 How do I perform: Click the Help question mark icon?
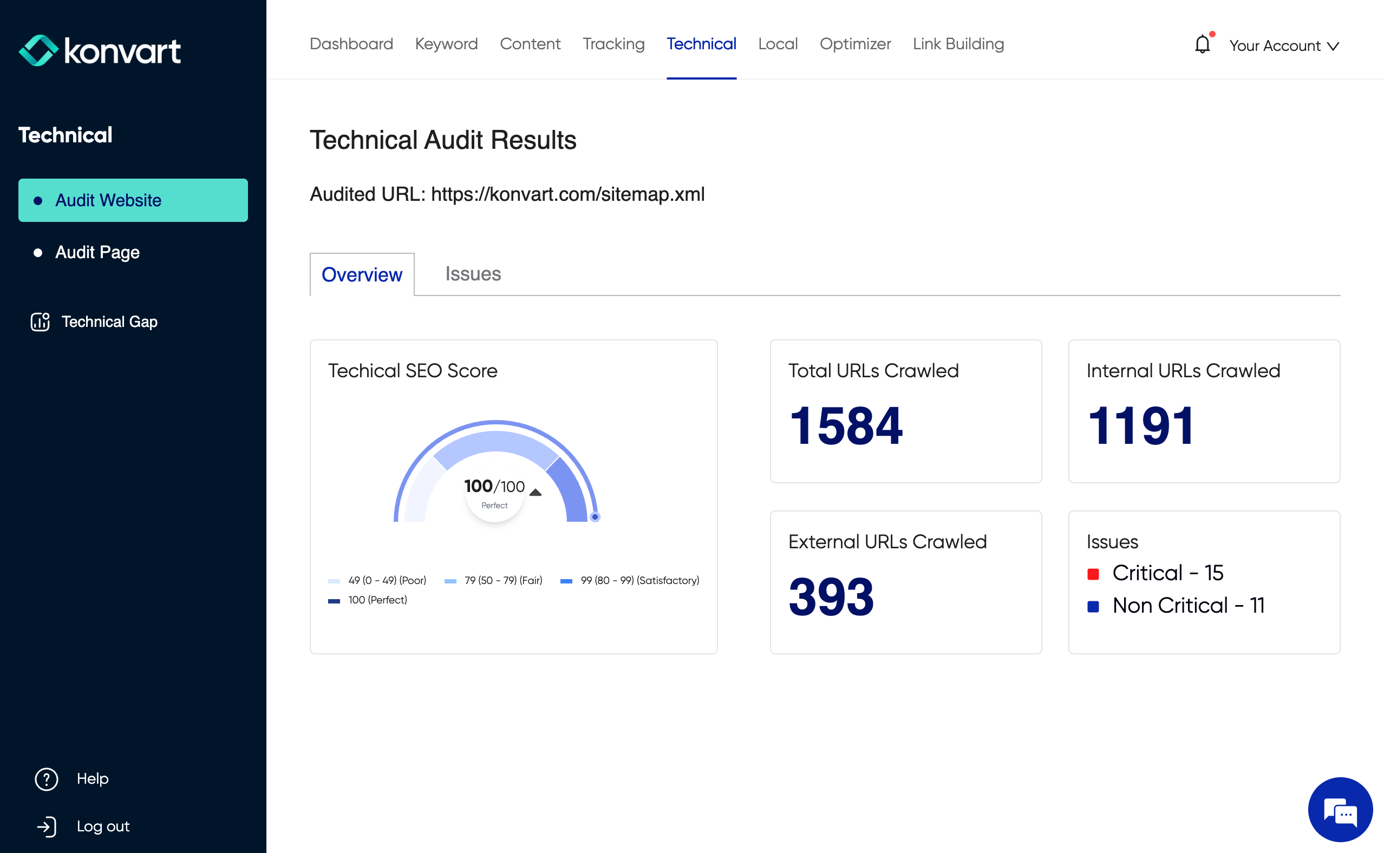(46, 779)
